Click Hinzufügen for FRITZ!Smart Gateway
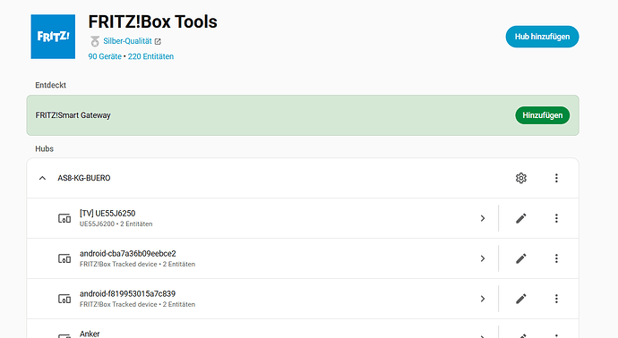 point(542,115)
